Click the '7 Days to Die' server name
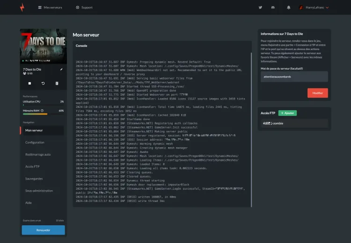 pos(32,69)
